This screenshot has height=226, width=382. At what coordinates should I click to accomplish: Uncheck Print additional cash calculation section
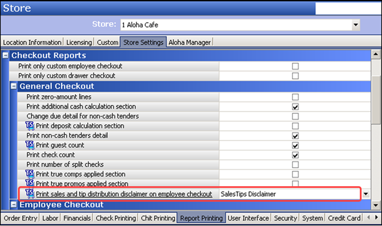point(295,107)
